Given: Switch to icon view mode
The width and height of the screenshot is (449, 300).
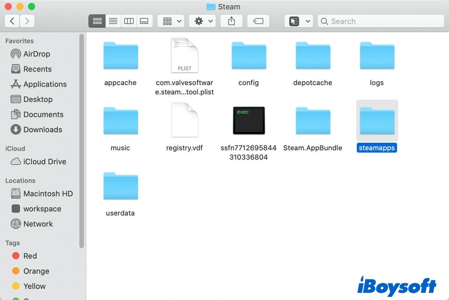Looking at the screenshot, I should pos(97,21).
